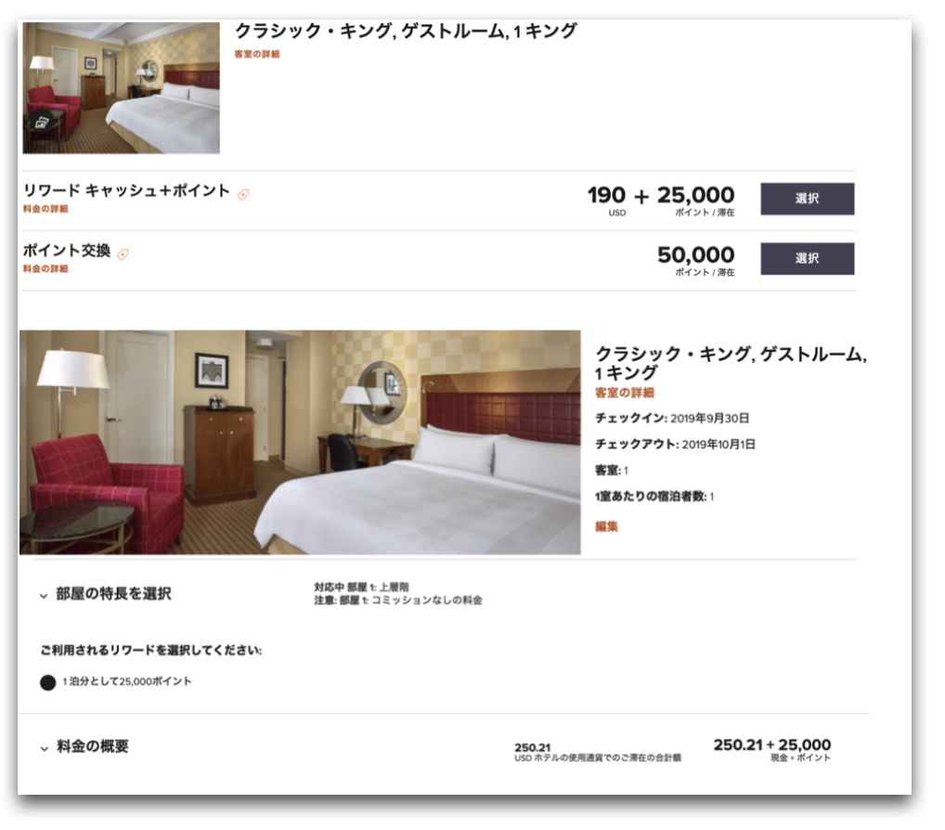Click tag icon beside ポイント交換
This screenshot has width=945, height=830.
click(123, 253)
